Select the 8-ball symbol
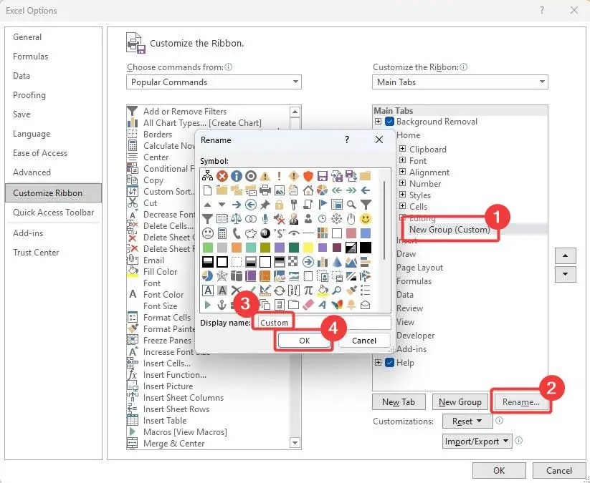590x483 pixels. pos(265,233)
